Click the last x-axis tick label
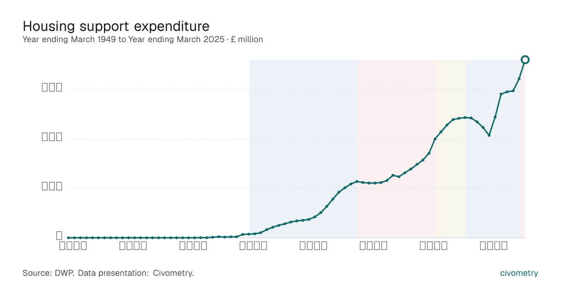 pyautogui.click(x=494, y=245)
